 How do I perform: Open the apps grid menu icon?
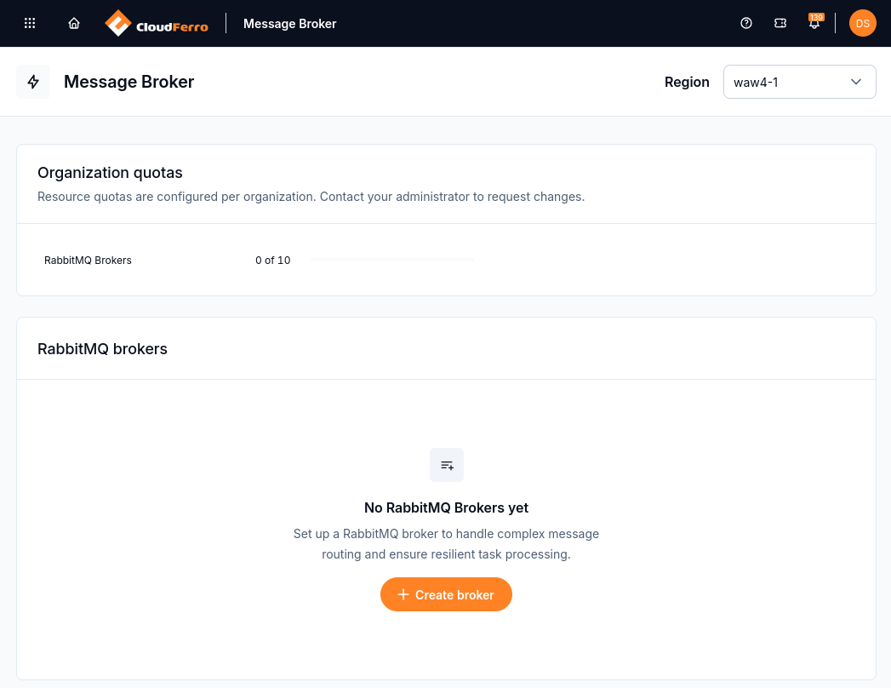coord(30,23)
